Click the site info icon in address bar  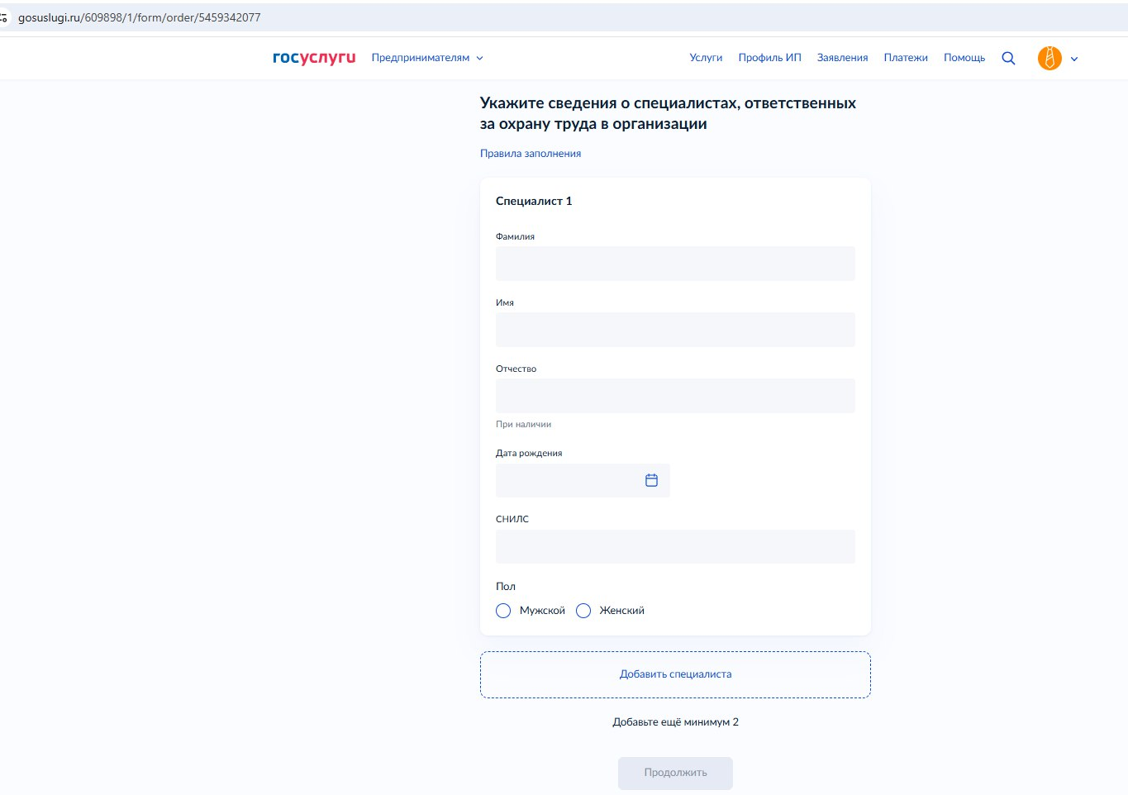point(4,17)
